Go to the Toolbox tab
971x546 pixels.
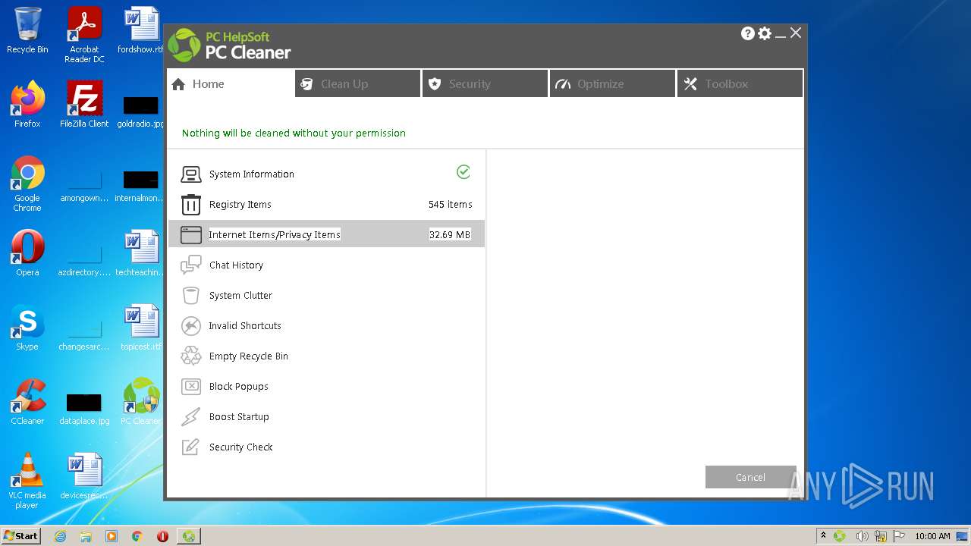point(740,84)
